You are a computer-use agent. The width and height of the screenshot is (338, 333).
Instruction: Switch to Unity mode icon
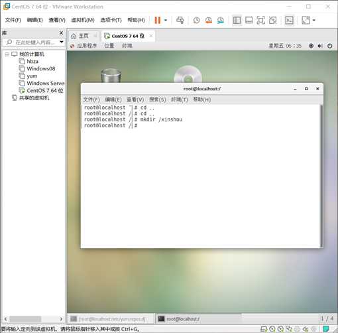pyautogui.click(x=273, y=21)
